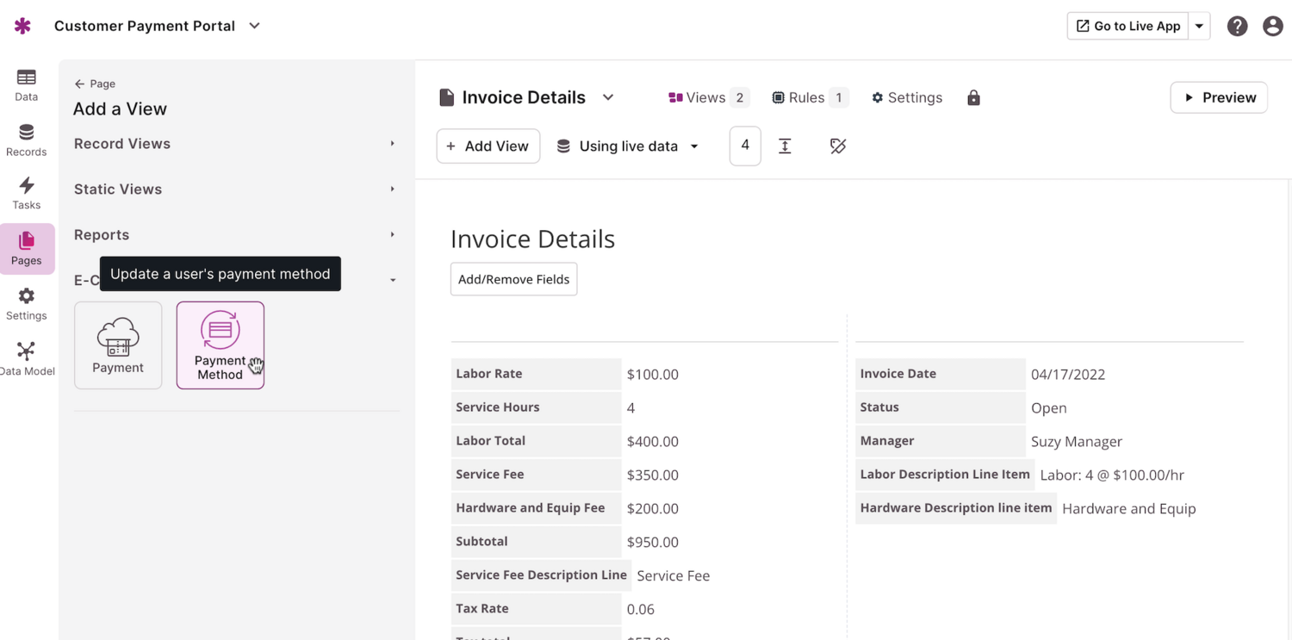
Task: Switch to the Rules tab
Action: 808,97
